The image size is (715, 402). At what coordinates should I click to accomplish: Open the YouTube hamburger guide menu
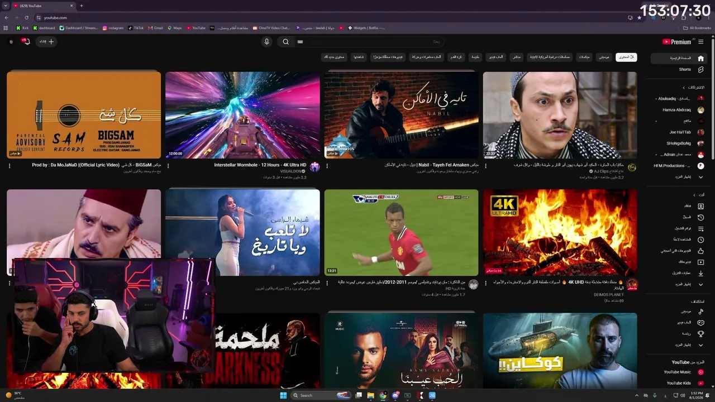click(700, 42)
